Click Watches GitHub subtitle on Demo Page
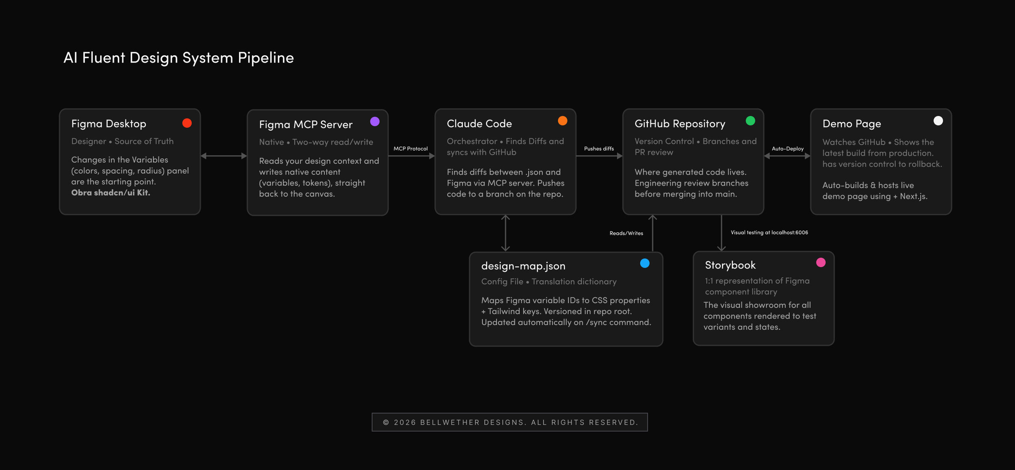Screen dimensions: 1015x470 pyautogui.click(x=882, y=153)
